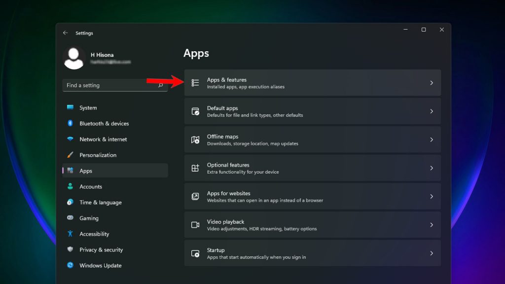The width and height of the screenshot is (505, 284).
Task: Click the Optional features grid icon
Action: pyautogui.click(x=195, y=168)
